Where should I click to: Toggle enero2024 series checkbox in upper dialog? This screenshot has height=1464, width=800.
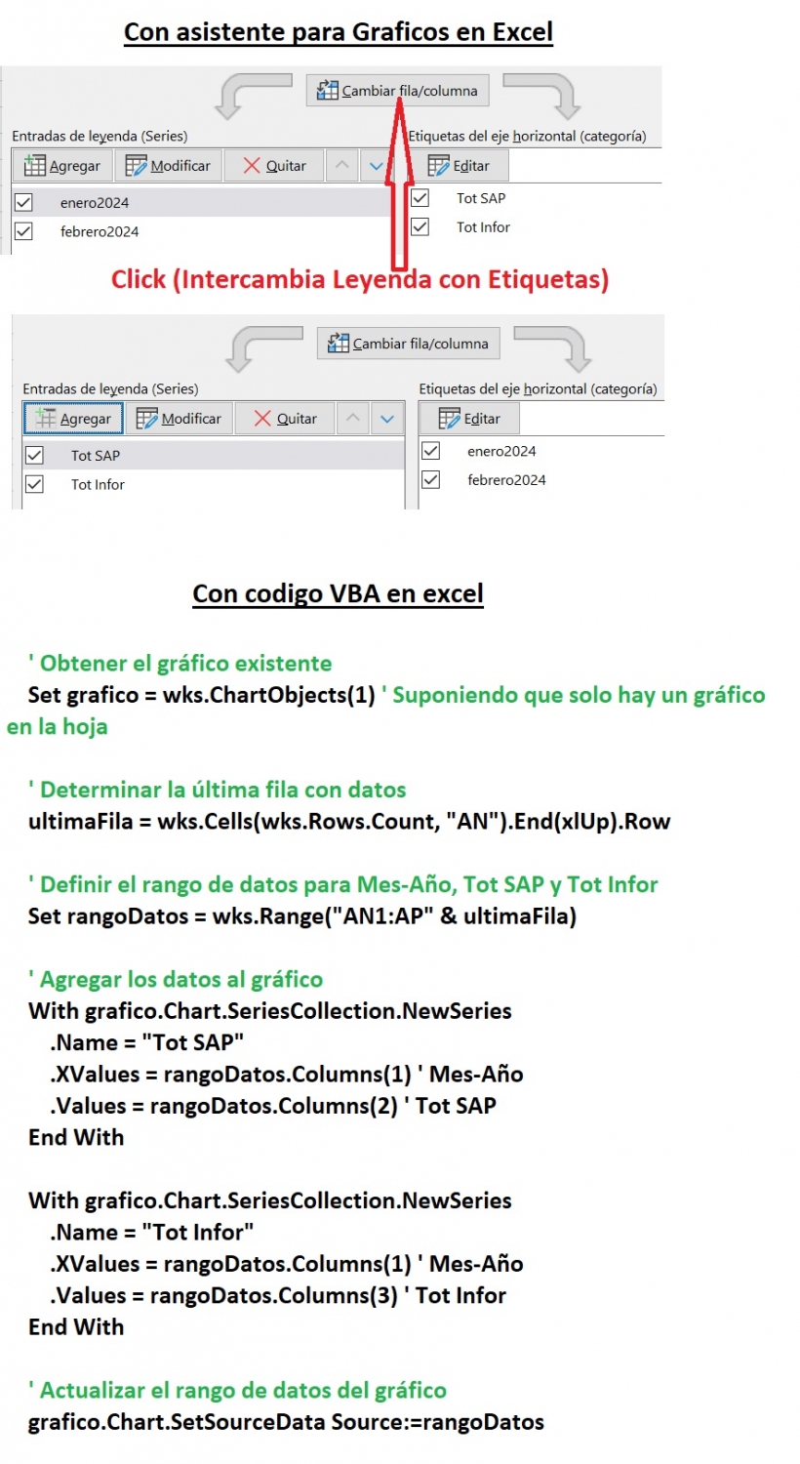pos(24,202)
